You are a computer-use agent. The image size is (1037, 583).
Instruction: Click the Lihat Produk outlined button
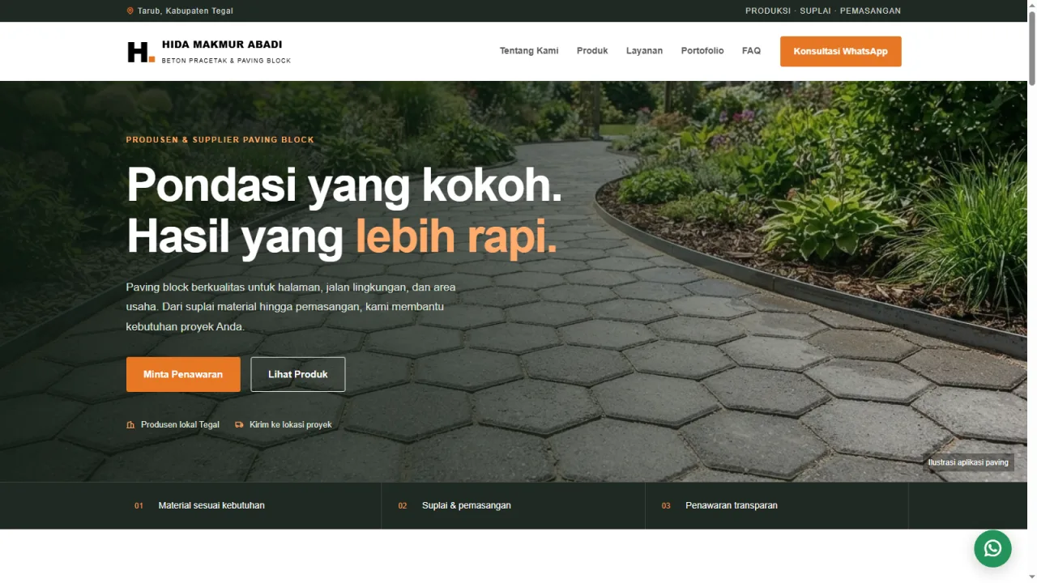(x=298, y=374)
